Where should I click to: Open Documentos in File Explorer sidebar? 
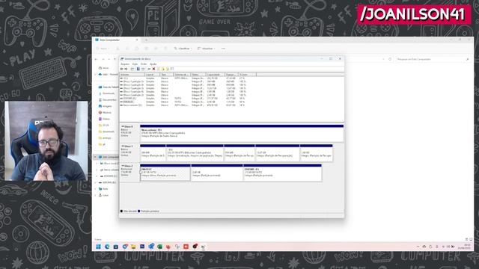pyautogui.click(x=108, y=99)
